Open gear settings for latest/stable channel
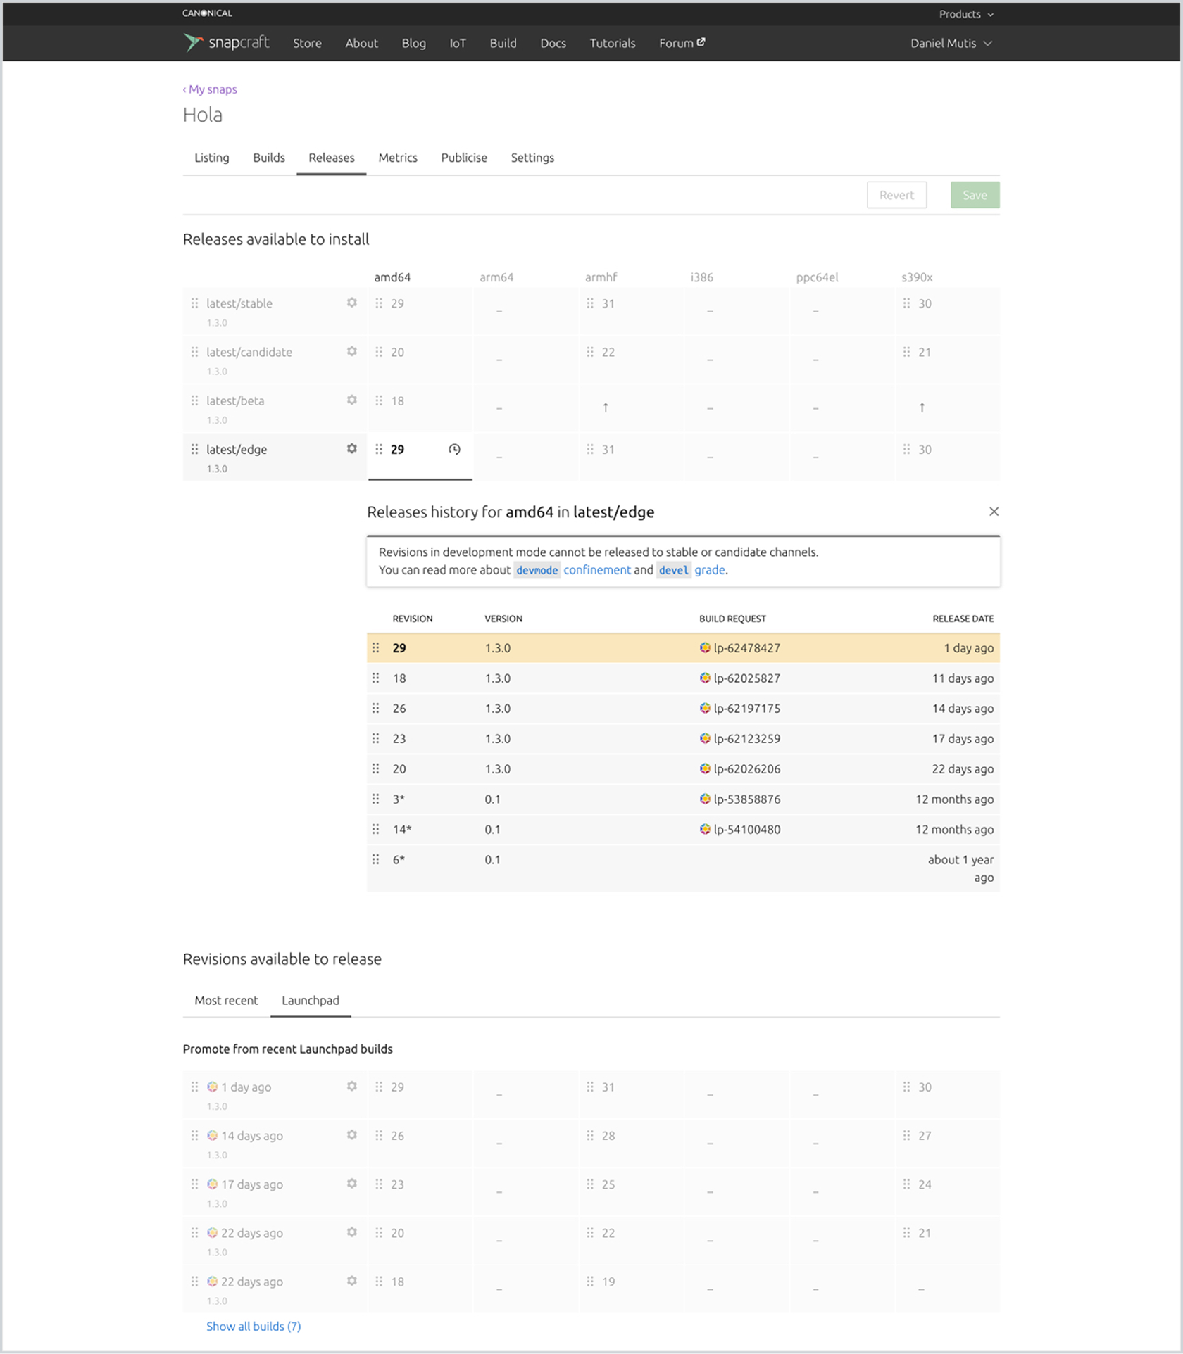The width and height of the screenshot is (1183, 1354). (x=352, y=303)
